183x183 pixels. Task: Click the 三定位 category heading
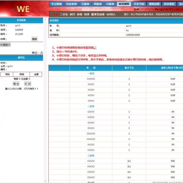91,156
